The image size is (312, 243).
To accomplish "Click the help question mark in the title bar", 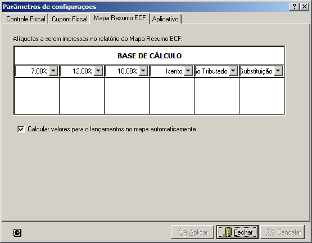I will pyautogui.click(x=295, y=7).
